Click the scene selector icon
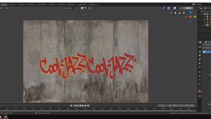Viewport: 211px width, 119px height. click(x=194, y=4)
